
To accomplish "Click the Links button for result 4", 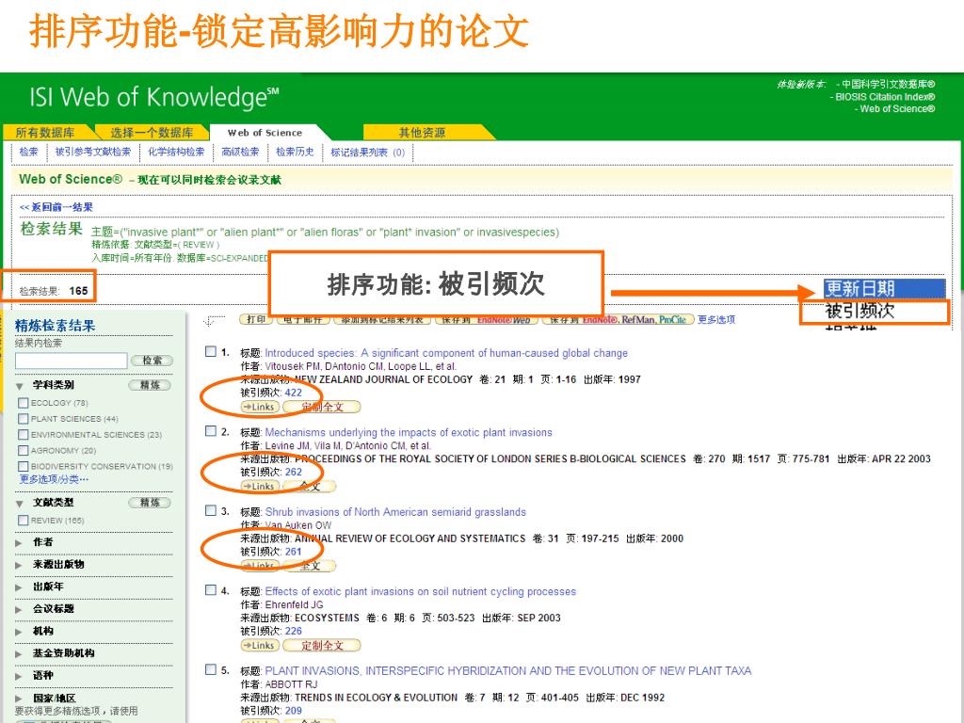I will [x=260, y=646].
